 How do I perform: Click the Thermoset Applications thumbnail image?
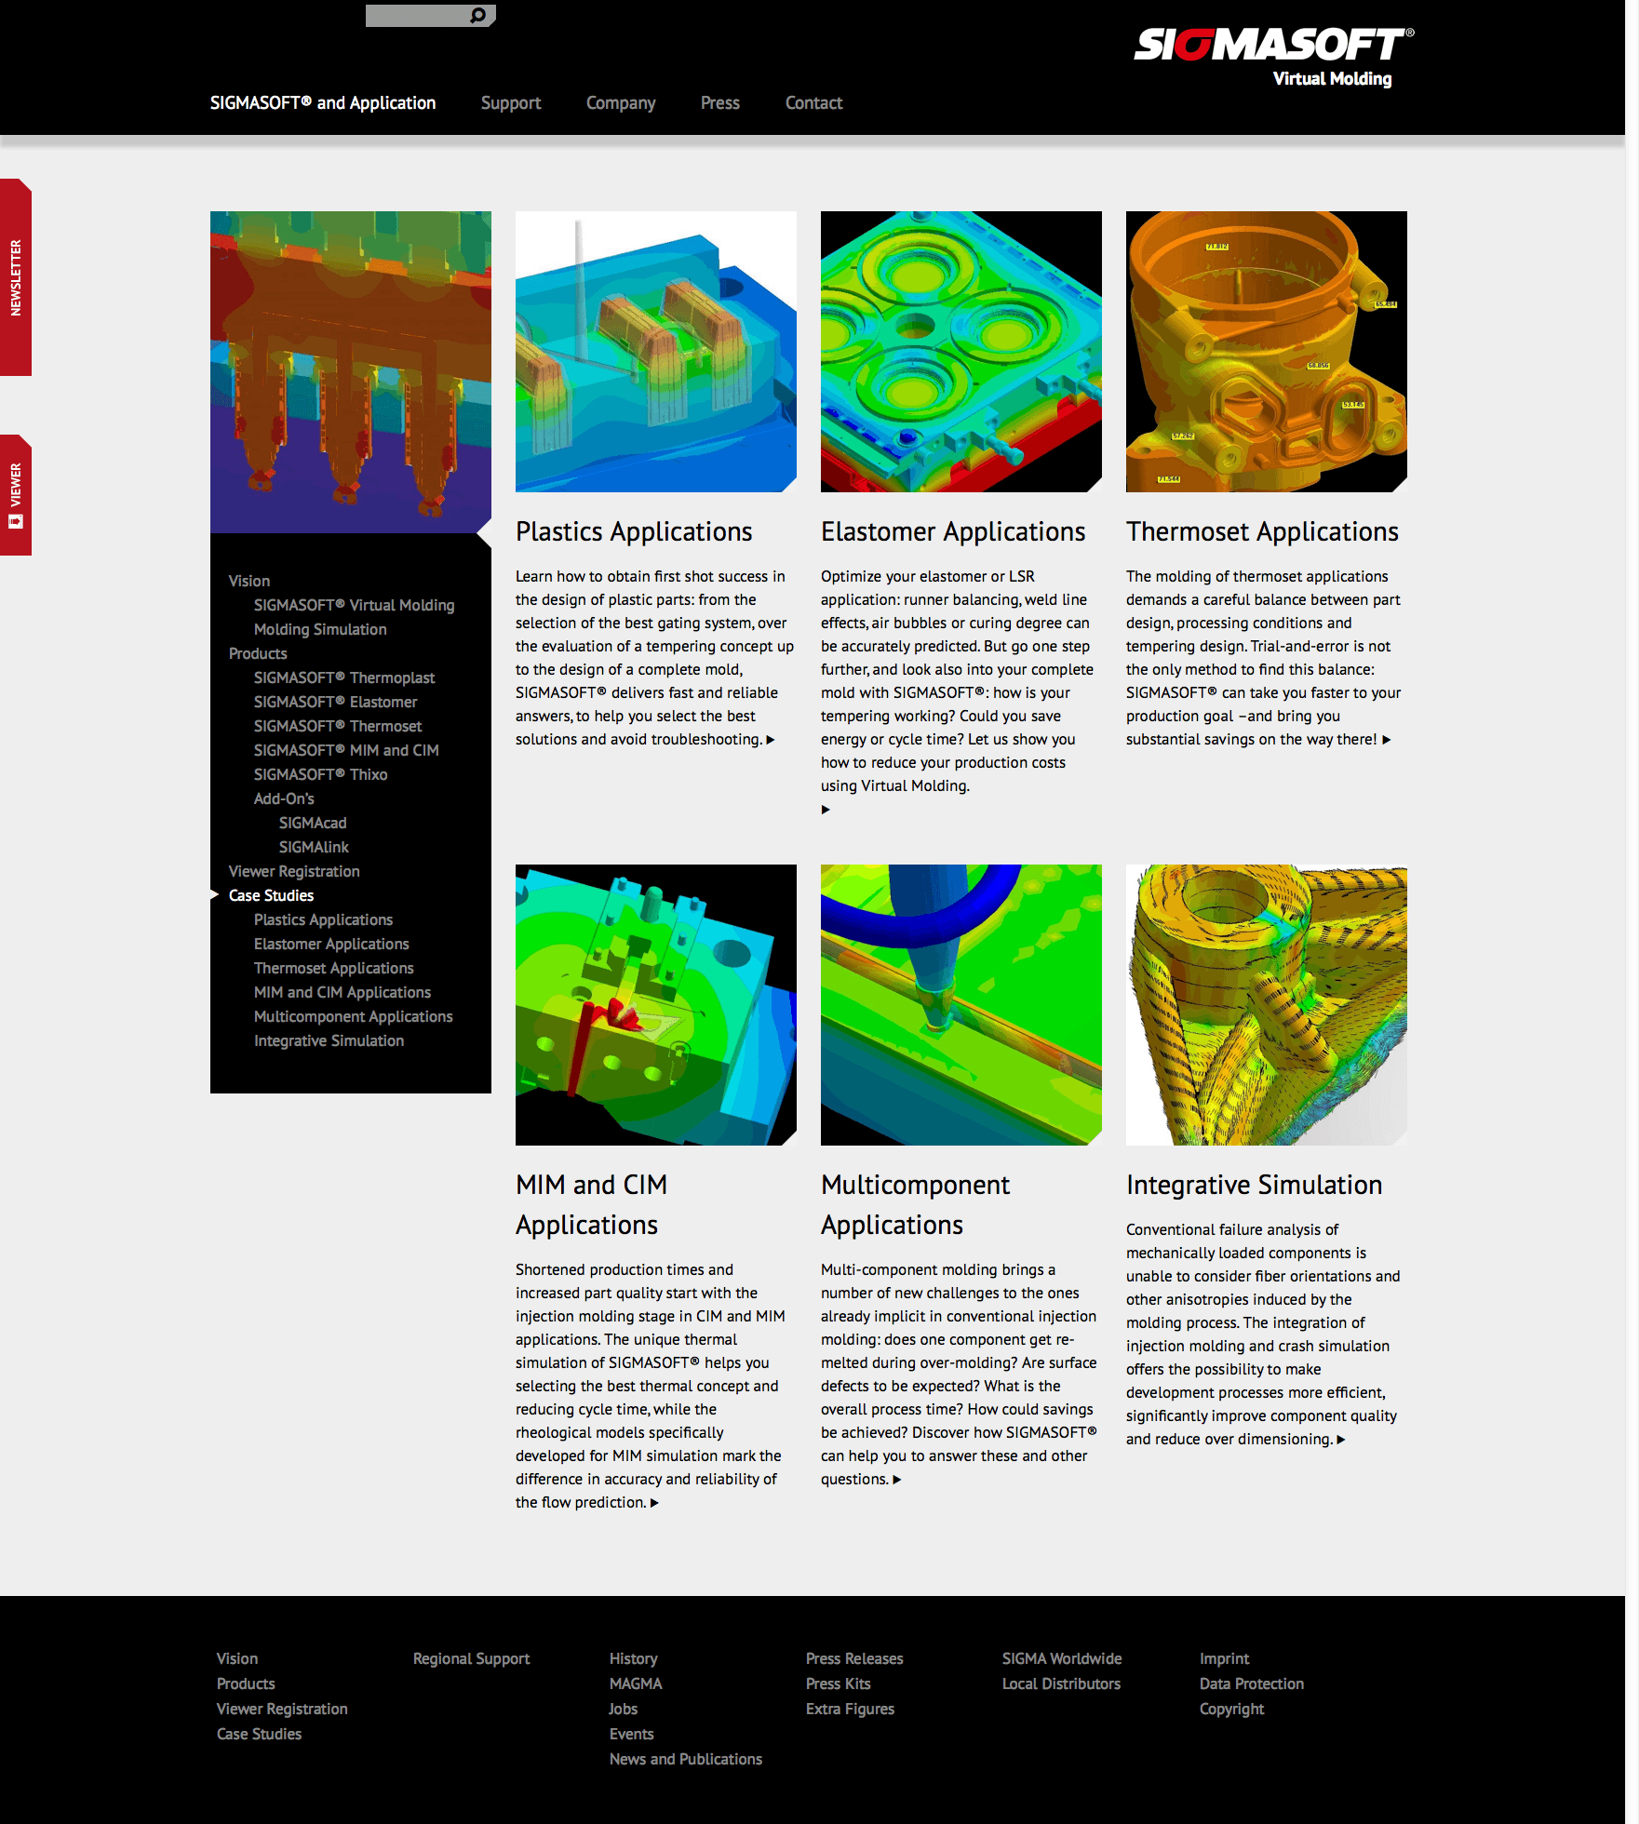tap(1267, 352)
